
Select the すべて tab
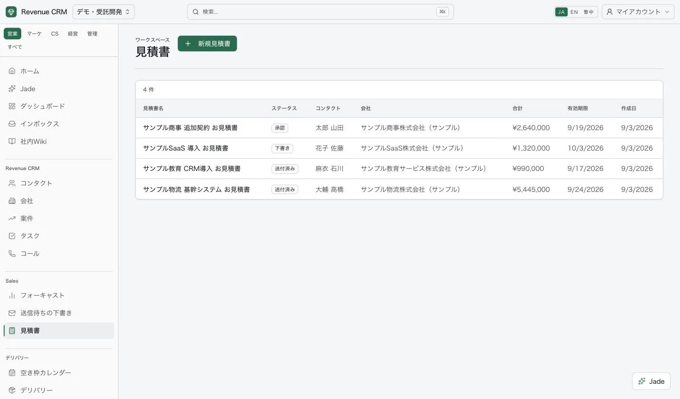[15, 47]
